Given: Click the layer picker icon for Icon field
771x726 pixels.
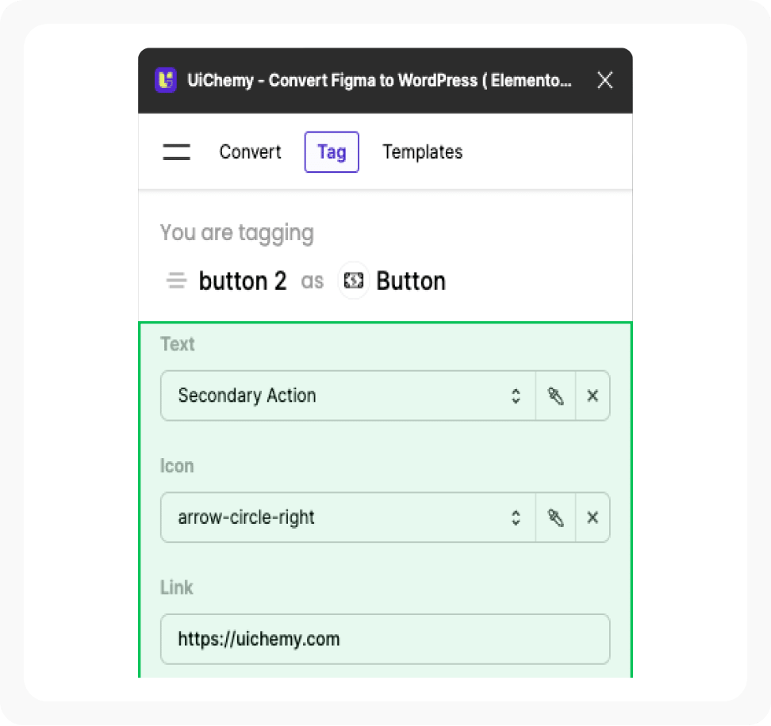Looking at the screenshot, I should (x=555, y=518).
